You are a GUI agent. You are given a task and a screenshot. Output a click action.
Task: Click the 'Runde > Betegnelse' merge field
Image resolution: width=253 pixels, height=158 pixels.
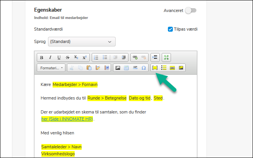pos(107,98)
